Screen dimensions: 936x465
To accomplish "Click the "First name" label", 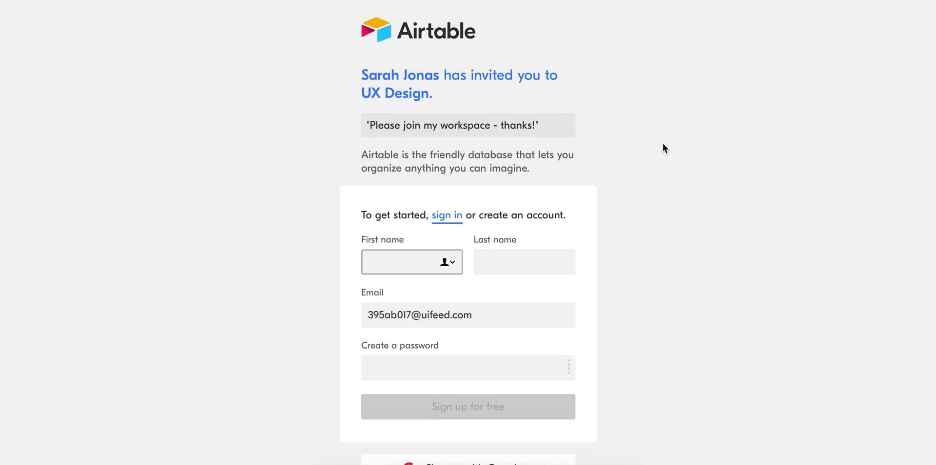I will point(382,239).
